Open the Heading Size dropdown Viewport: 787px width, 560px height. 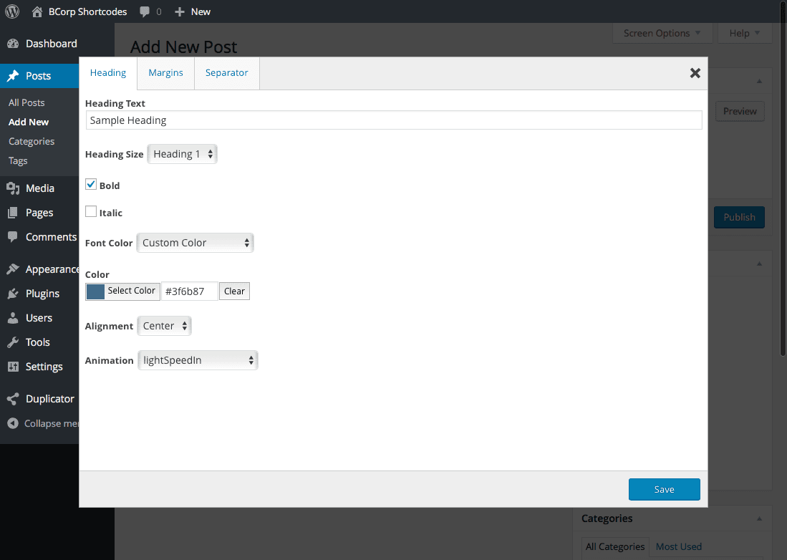point(182,154)
